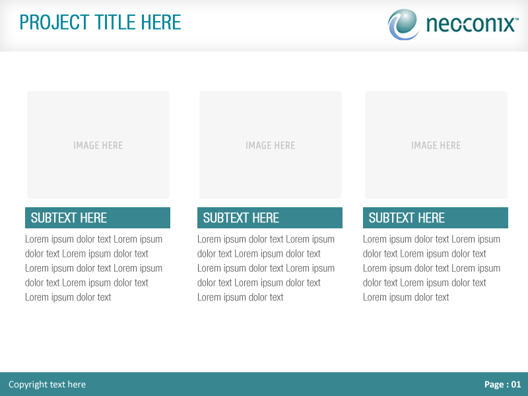Click the teal footer bar center

264,384
